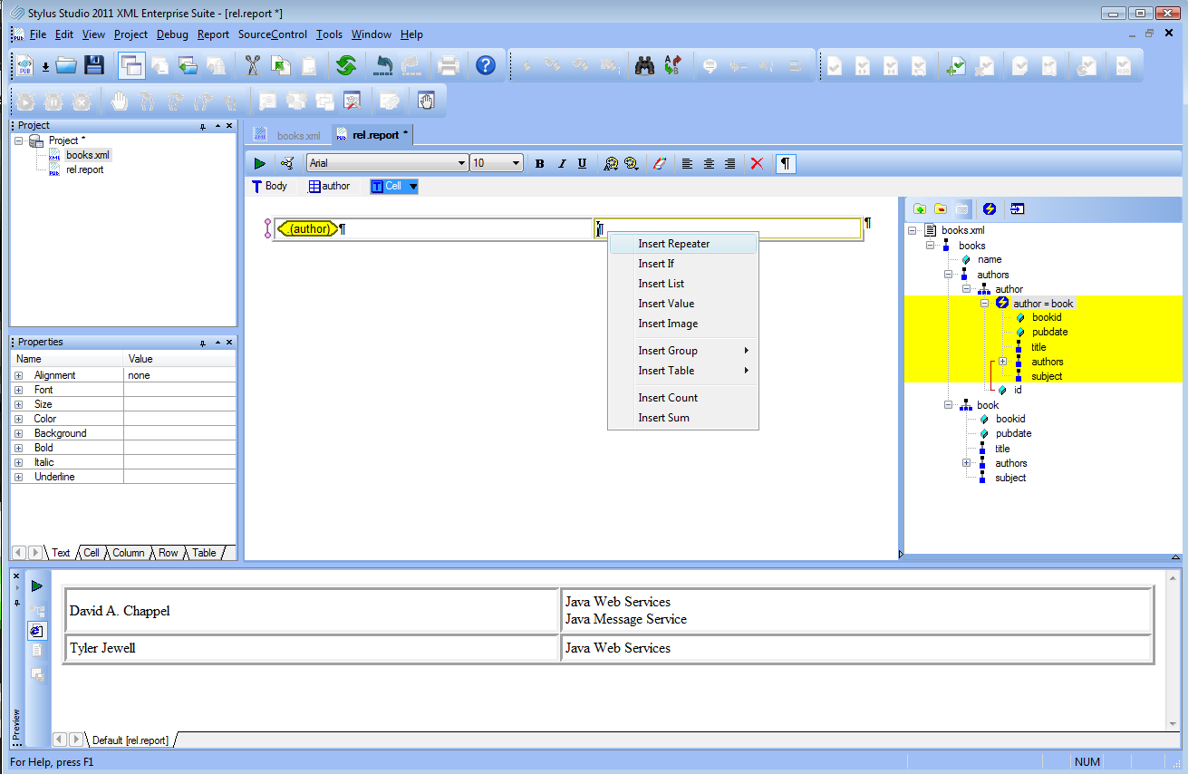This screenshot has height=774, width=1188.
Task: Open the SourceControl menu
Action: [x=273, y=34]
